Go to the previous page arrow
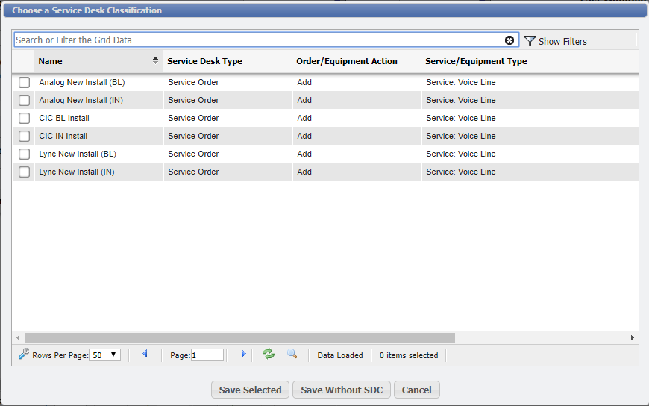The height and width of the screenshot is (406, 649). point(145,355)
